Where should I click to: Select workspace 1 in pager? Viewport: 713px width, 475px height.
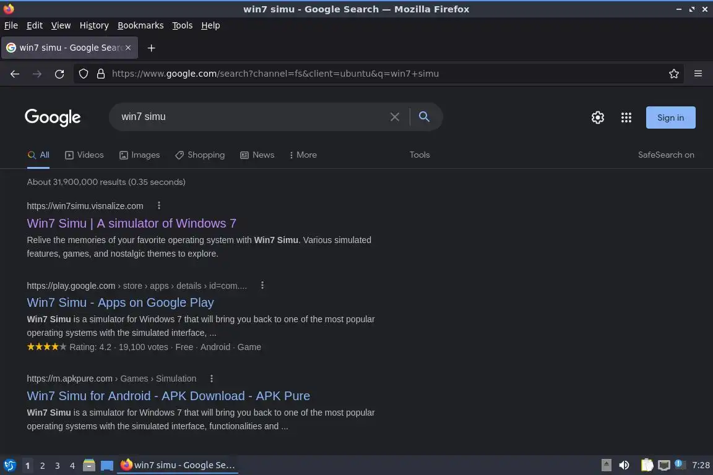28,466
